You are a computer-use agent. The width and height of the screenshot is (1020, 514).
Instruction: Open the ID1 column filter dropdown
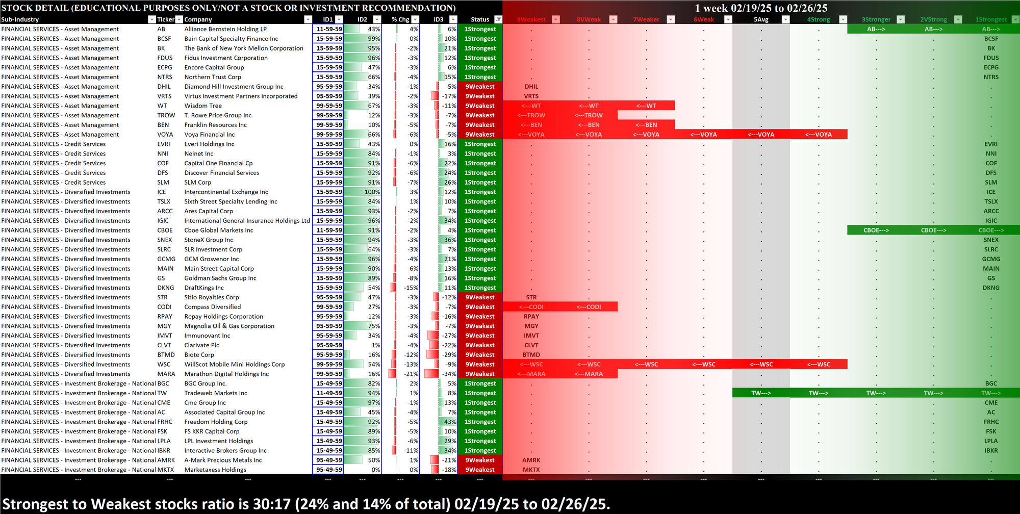click(x=339, y=19)
